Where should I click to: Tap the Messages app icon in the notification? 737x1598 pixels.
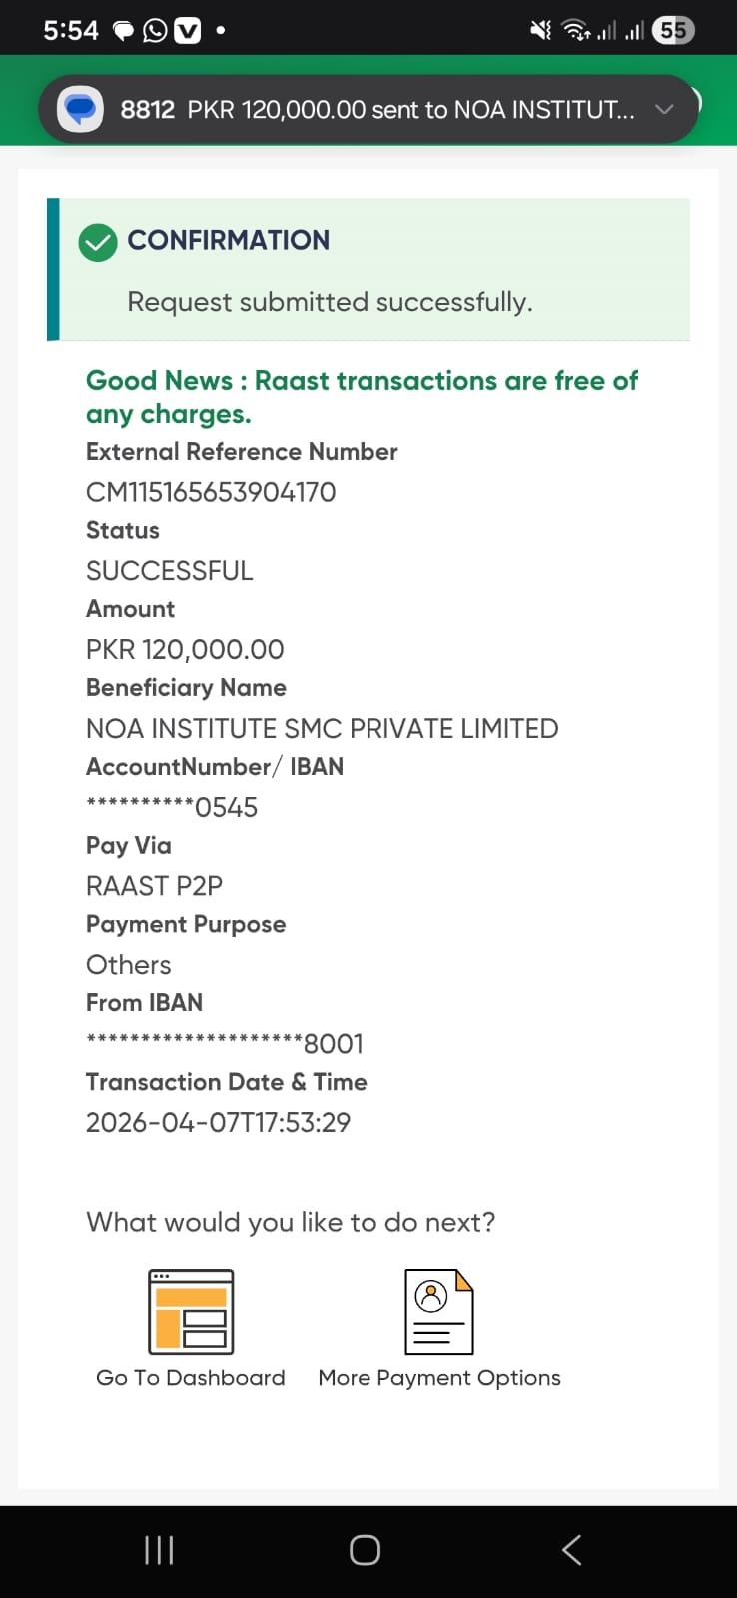pyautogui.click(x=80, y=109)
